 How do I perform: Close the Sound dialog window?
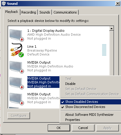coord(118,4)
